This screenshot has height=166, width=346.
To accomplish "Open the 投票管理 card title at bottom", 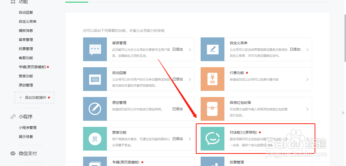I will tap(237, 162).
